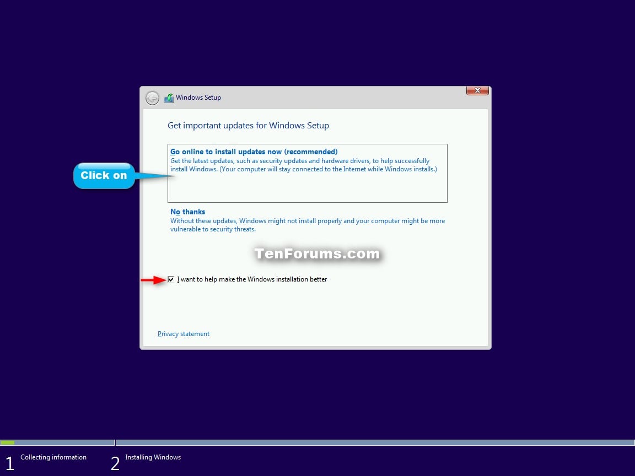Click the Windows Setup title icon

(x=169, y=98)
